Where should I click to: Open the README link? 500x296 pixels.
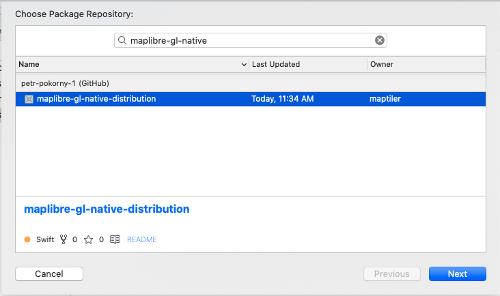[142, 239]
